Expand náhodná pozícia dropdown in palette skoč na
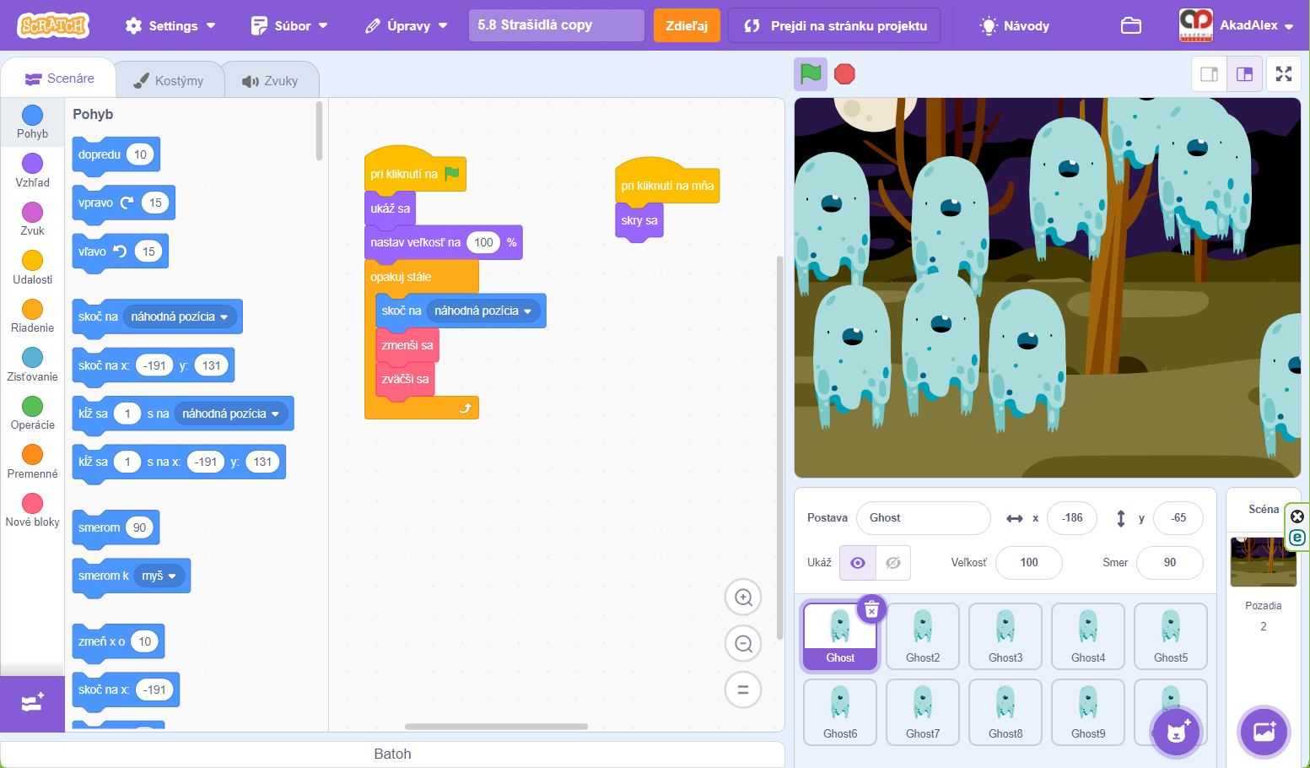Image resolution: width=1310 pixels, height=768 pixels. click(x=179, y=316)
